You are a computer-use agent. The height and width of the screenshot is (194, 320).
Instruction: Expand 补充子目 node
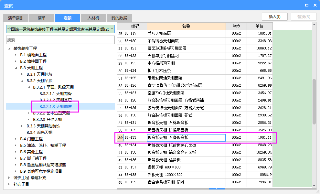9,184
